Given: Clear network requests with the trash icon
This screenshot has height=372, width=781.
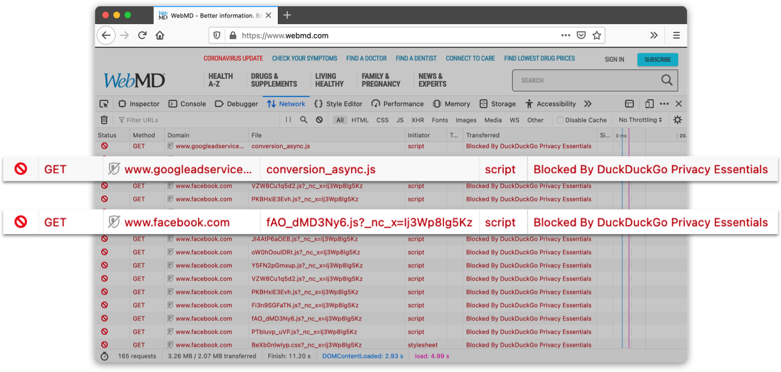Looking at the screenshot, I should [x=104, y=119].
